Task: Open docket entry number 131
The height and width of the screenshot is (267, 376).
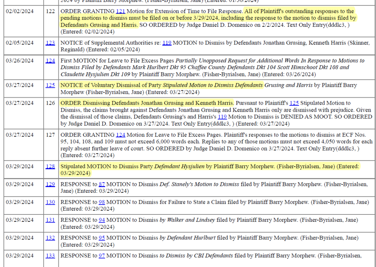Action: click(x=50, y=220)
